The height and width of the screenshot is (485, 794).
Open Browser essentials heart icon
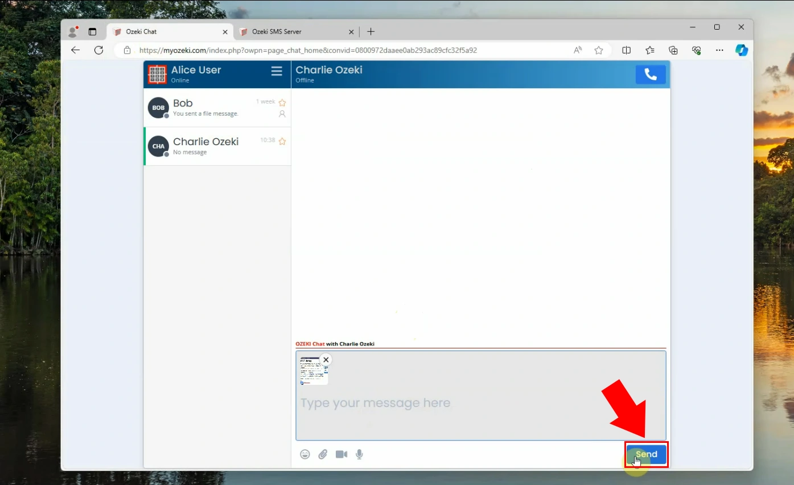(x=696, y=50)
